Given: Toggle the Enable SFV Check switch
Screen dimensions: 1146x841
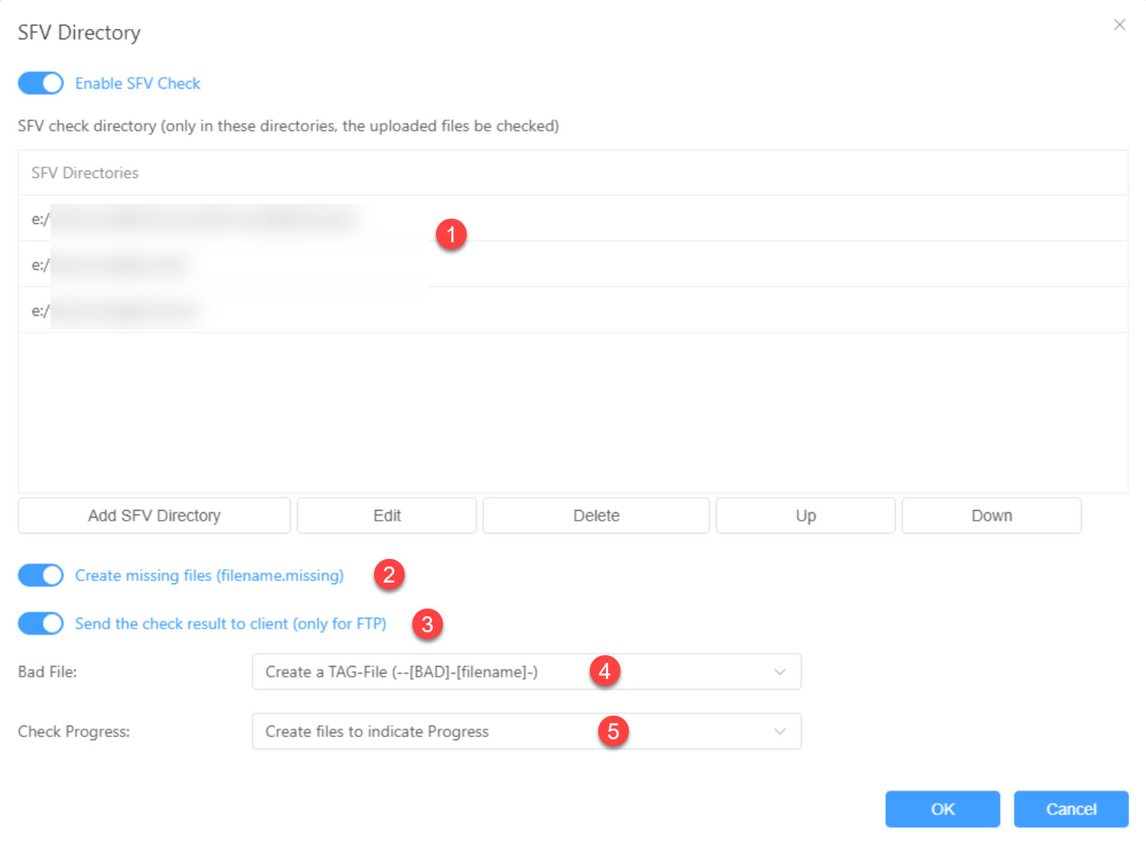Looking at the screenshot, I should [x=41, y=83].
